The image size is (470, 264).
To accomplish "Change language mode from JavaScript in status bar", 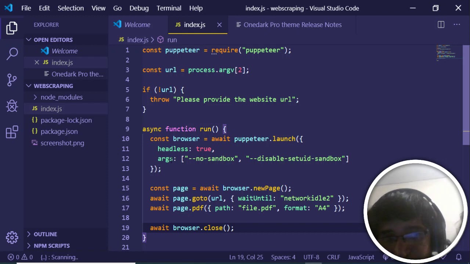I will [x=361, y=257].
